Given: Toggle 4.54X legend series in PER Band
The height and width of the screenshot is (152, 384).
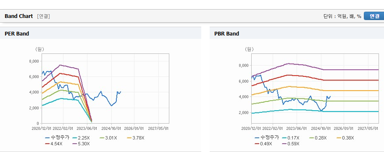Looking at the screenshot, I should (x=54, y=144).
